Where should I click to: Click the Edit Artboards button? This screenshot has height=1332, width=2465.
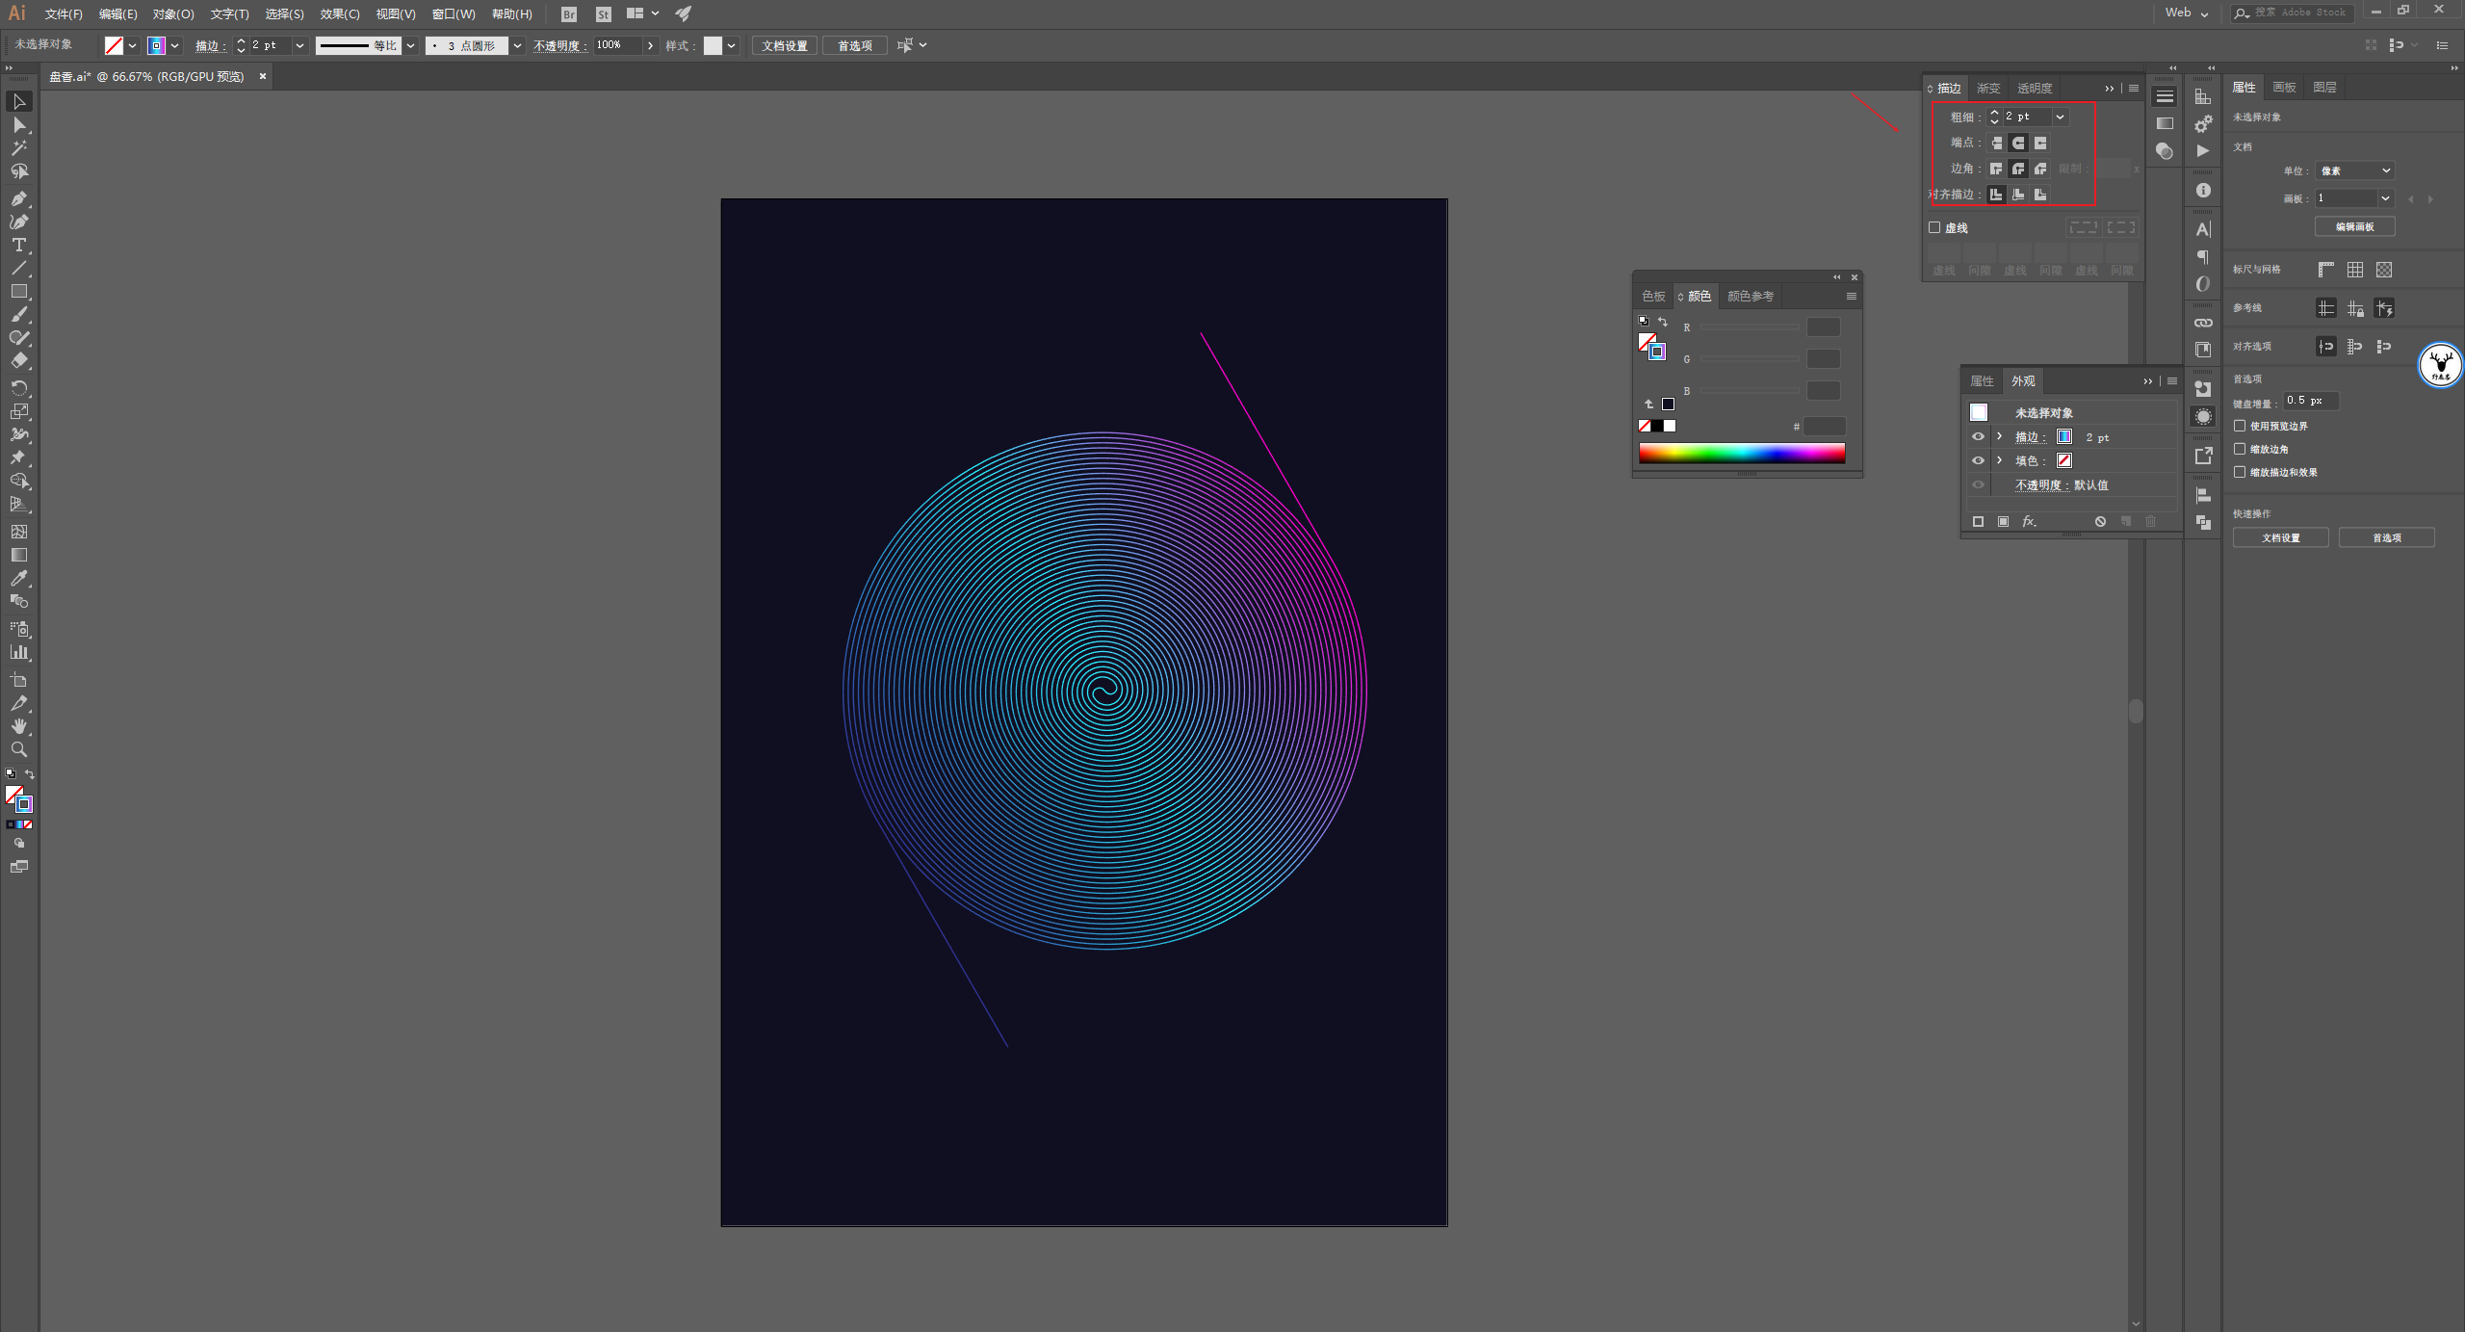2354,226
